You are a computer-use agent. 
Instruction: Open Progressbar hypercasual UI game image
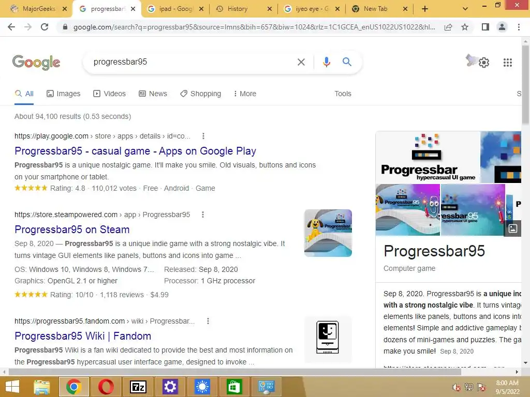428,157
